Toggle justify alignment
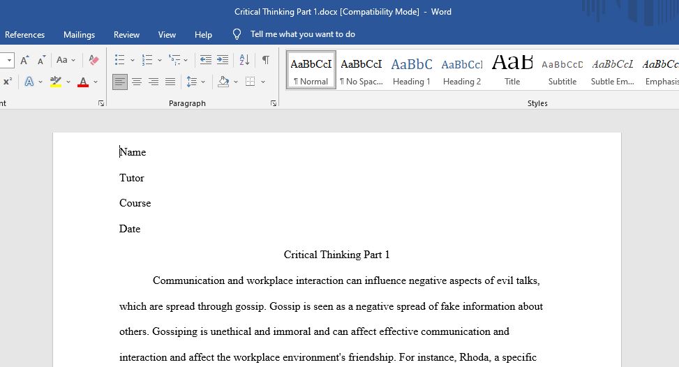This screenshot has height=367, width=679. [170, 82]
